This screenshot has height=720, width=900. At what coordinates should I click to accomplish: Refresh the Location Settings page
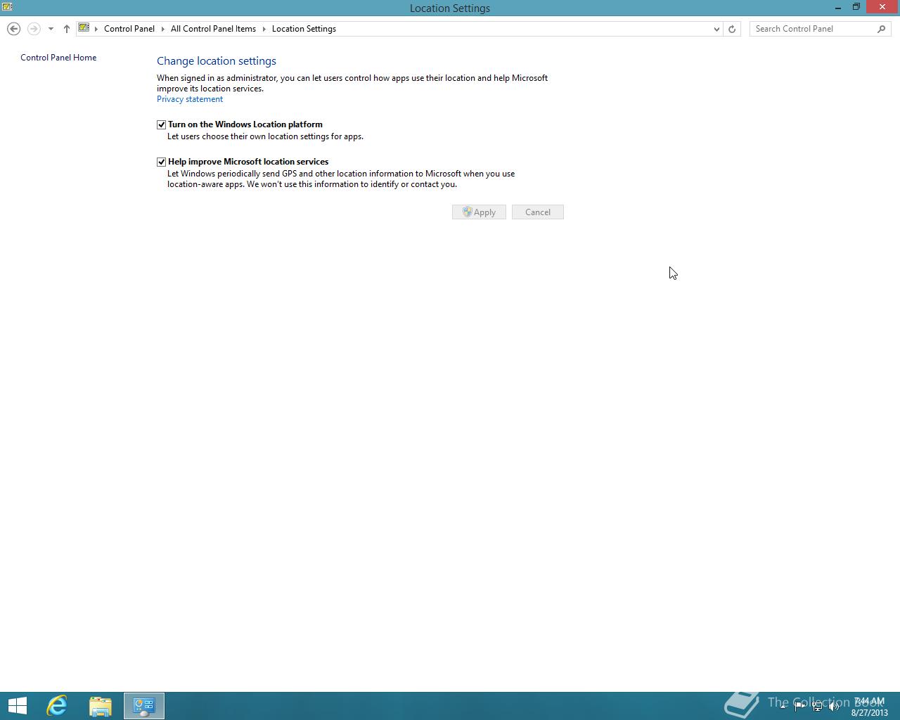pyautogui.click(x=732, y=29)
